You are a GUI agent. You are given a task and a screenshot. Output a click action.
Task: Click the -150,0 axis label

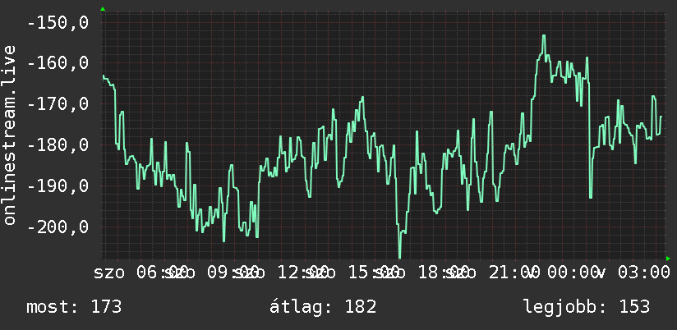pyautogui.click(x=58, y=22)
